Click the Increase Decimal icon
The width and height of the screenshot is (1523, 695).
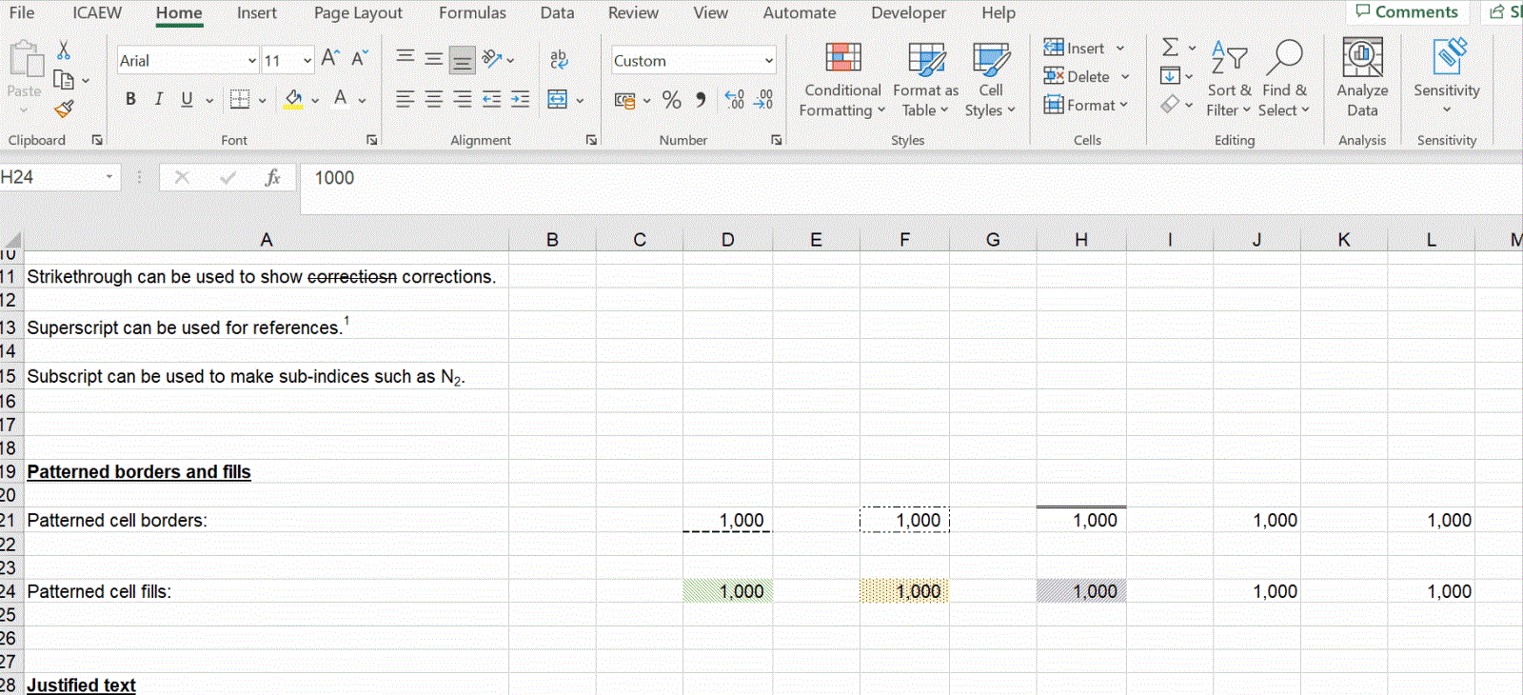(734, 100)
